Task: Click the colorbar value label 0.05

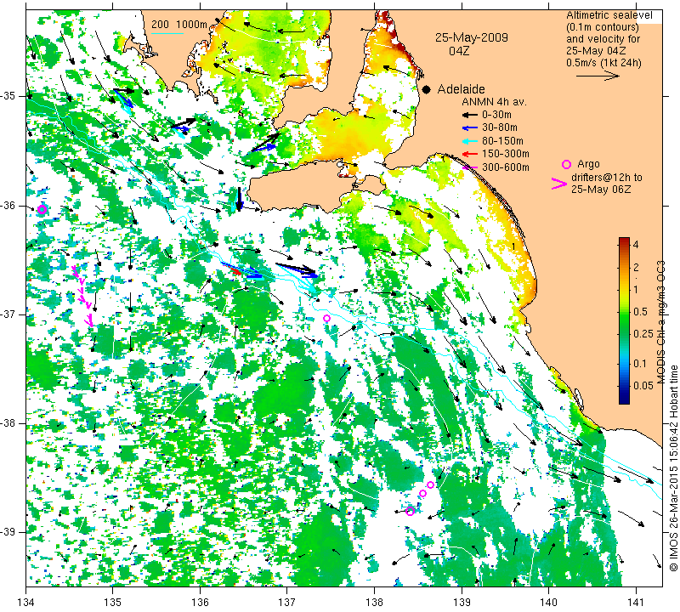Action: coord(643,386)
